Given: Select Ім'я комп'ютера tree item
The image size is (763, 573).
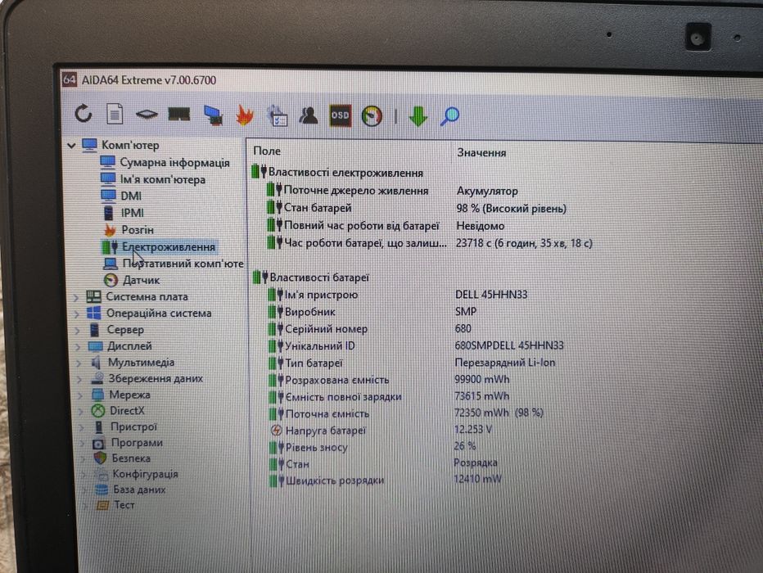Looking at the screenshot, I should pyautogui.click(x=153, y=179).
